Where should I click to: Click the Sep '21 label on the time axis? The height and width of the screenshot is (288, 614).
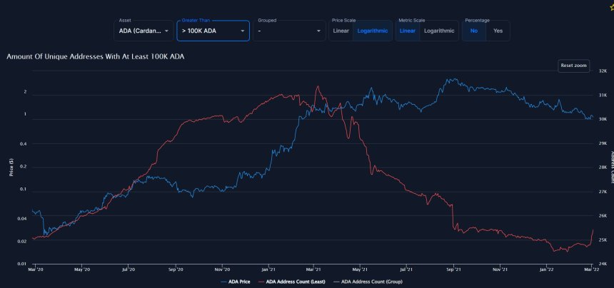453,269
